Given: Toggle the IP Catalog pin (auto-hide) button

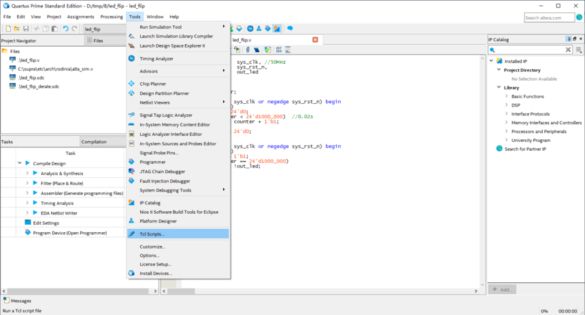Looking at the screenshot, I should (569, 39).
